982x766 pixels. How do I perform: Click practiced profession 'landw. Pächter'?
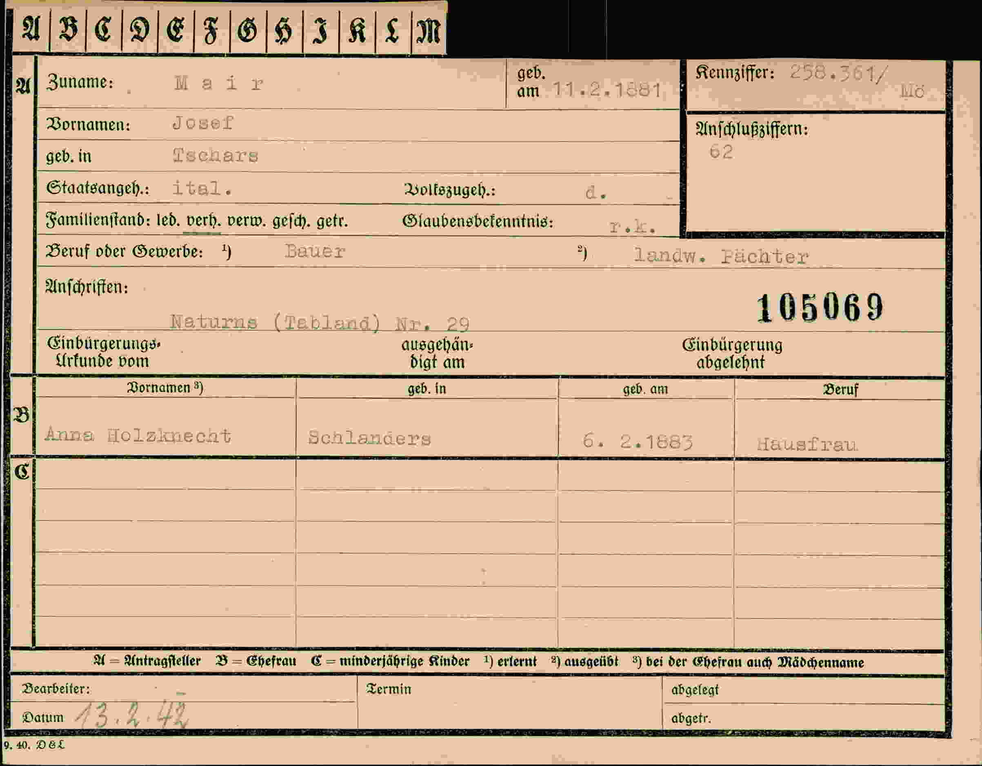point(721,256)
